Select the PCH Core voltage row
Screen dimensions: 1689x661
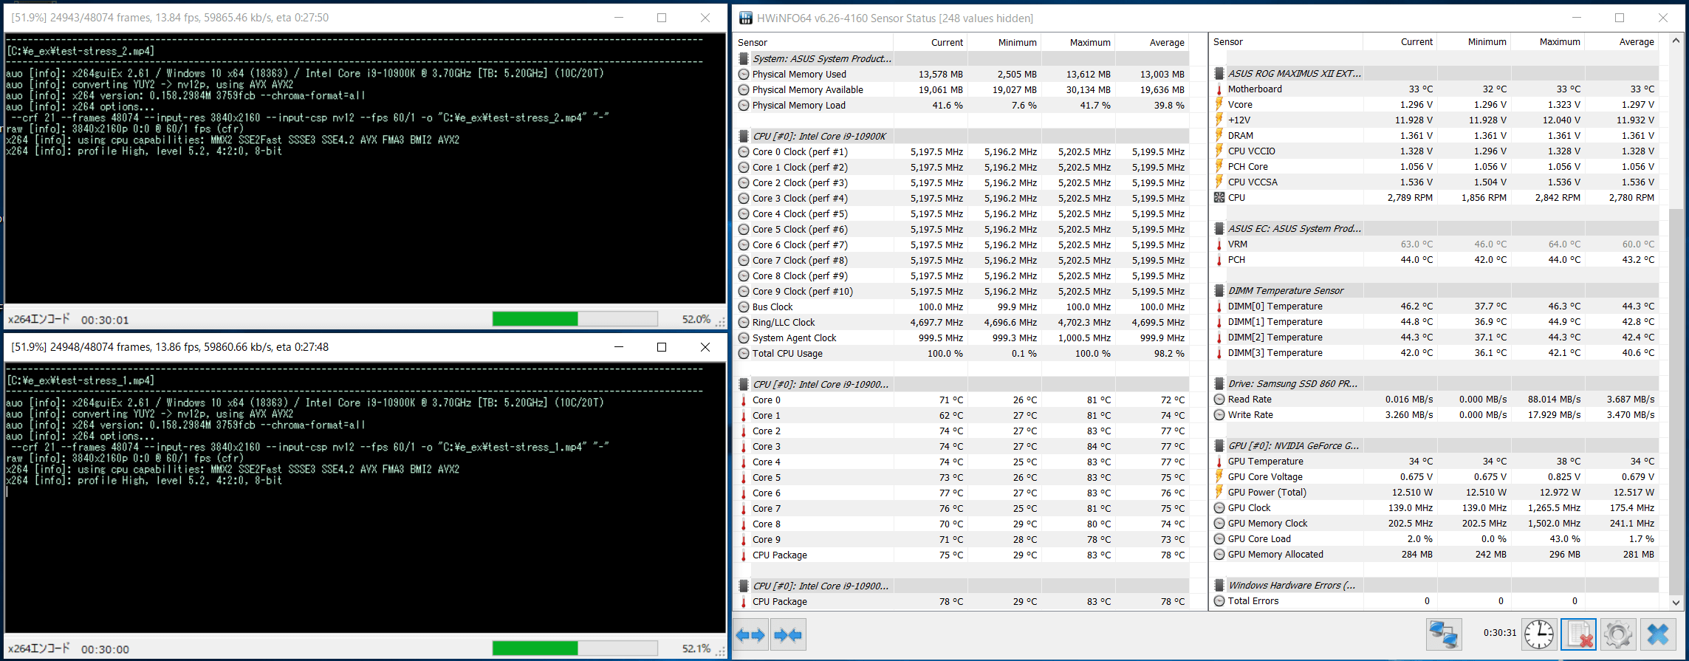click(x=1435, y=167)
